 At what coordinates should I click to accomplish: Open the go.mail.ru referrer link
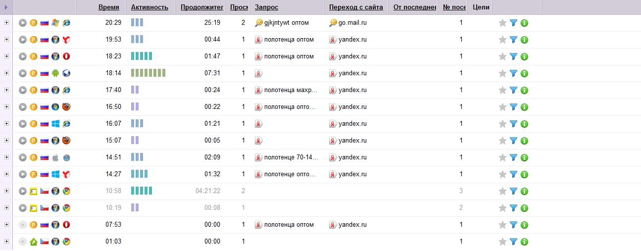pyautogui.click(x=352, y=23)
